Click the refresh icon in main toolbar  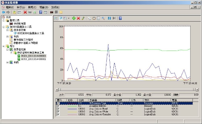pos(35,12)
